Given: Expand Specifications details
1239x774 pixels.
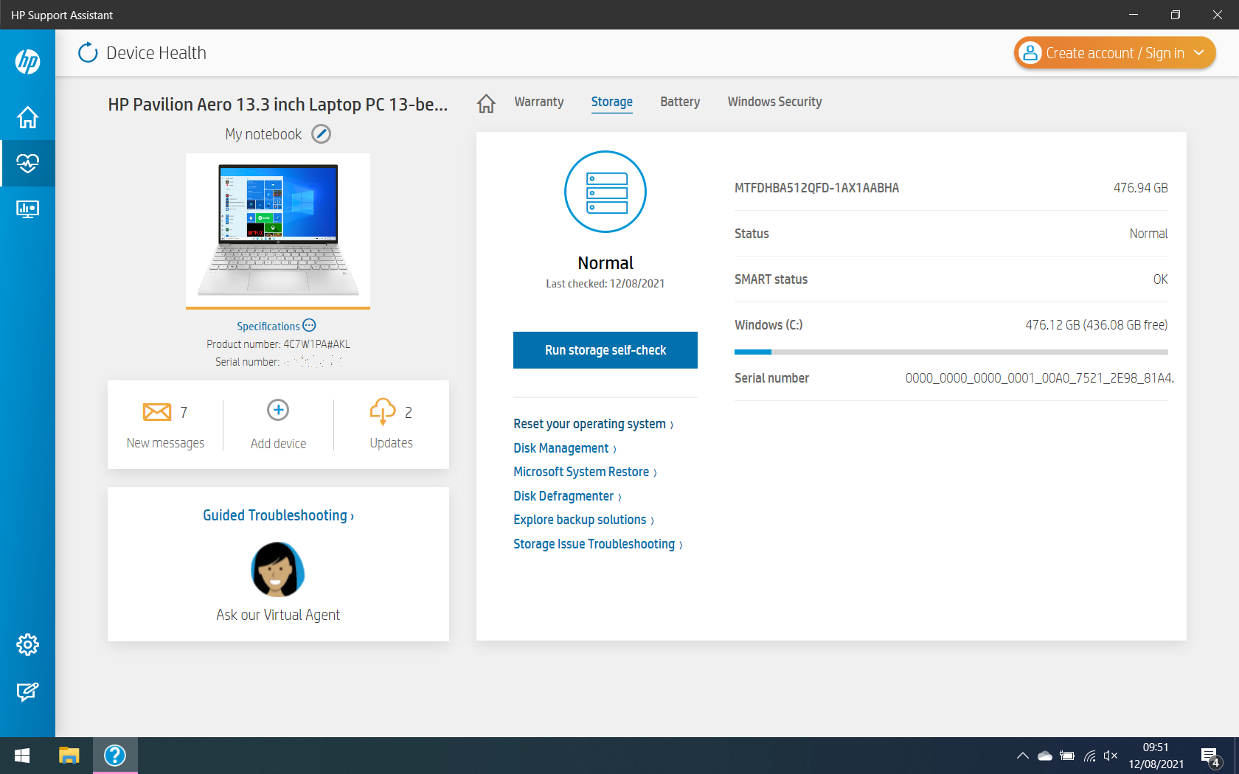Looking at the screenshot, I should click(x=276, y=326).
